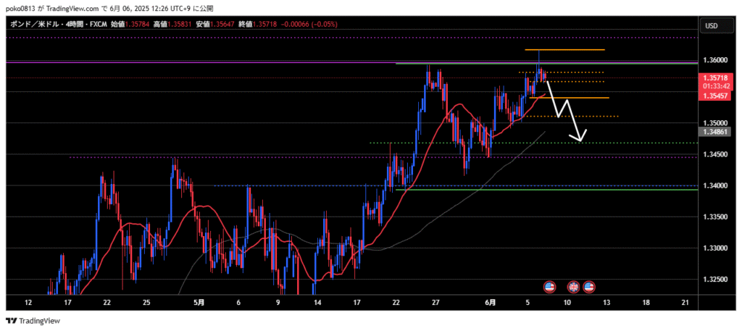The image size is (742, 331).
Task: Select the white forecast arrow's arrowhead
Action: (x=579, y=137)
